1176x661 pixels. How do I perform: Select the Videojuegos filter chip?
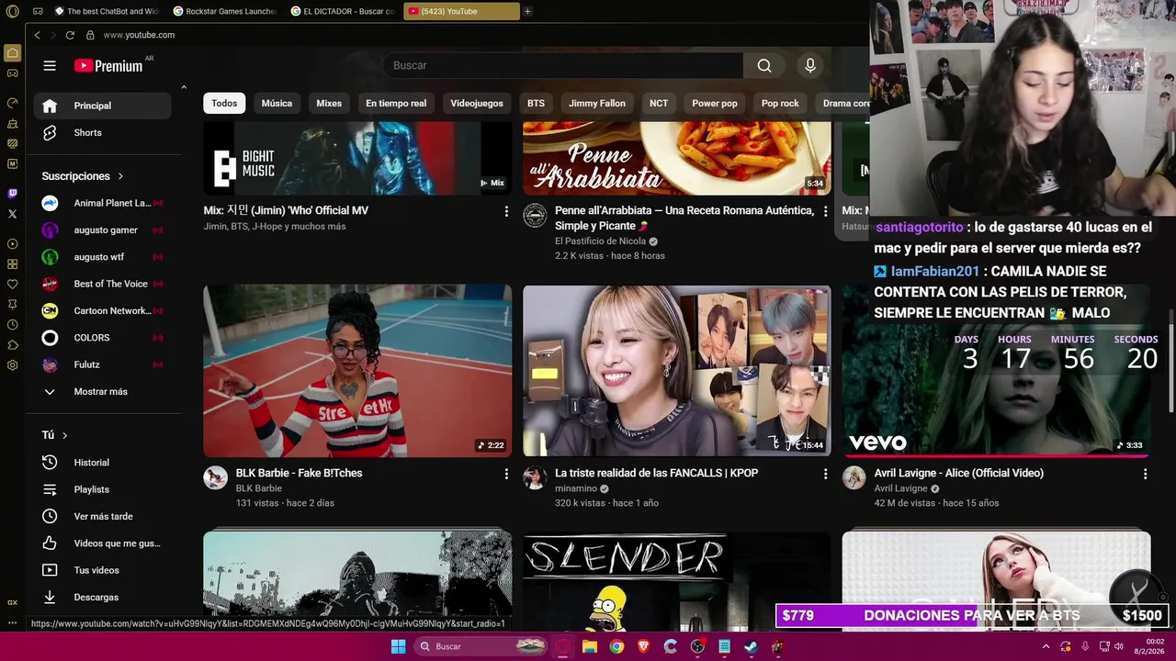click(477, 104)
